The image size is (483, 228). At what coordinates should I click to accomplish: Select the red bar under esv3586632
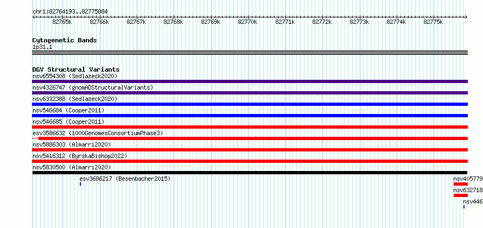(x=250, y=138)
